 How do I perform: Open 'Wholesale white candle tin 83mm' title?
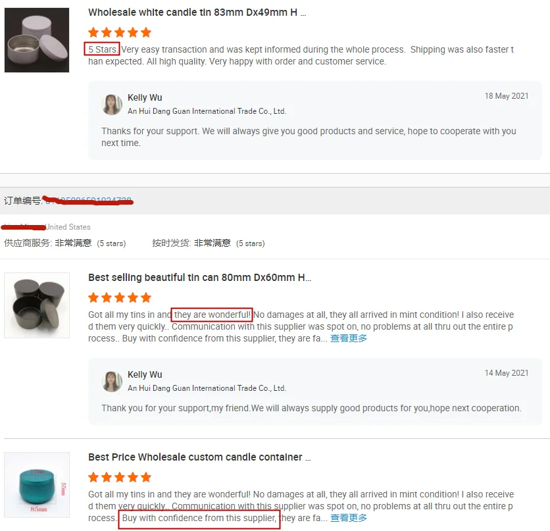(197, 13)
